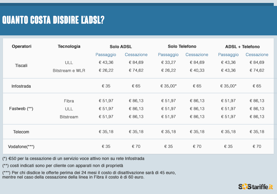Click Tiscali ULL Solo Telefono Passaggio "€ 33,27"
Screen dimensions: 277x194
(x=169, y=63)
